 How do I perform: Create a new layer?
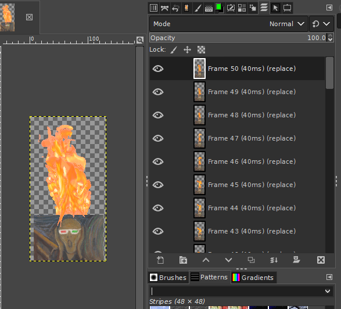(x=160, y=260)
